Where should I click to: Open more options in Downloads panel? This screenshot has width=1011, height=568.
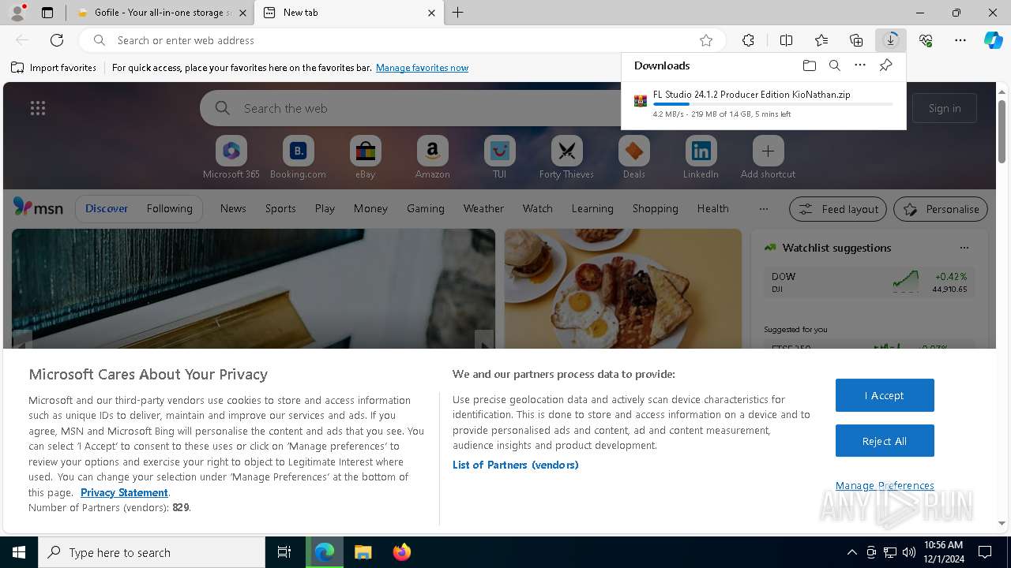pyautogui.click(x=860, y=65)
